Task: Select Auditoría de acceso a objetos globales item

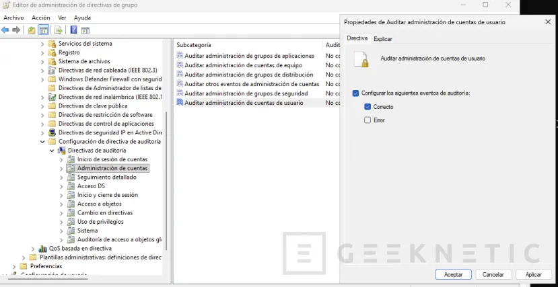Action: tap(120, 239)
